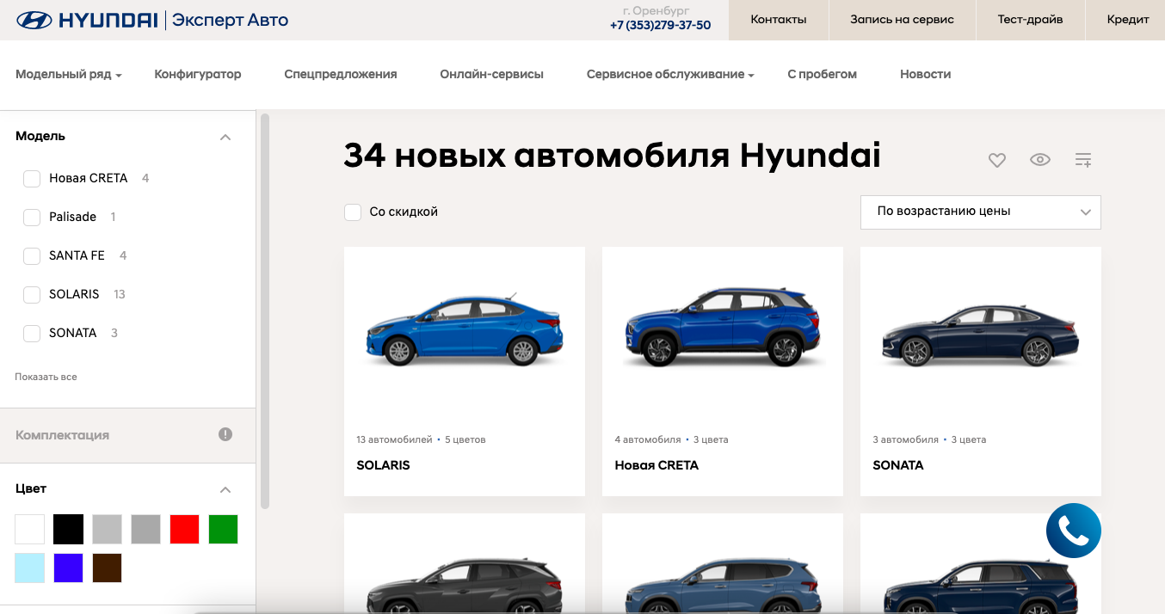Viewport: 1165px width, 614px height.
Task: Select the green color swatch
Action: tap(224, 529)
